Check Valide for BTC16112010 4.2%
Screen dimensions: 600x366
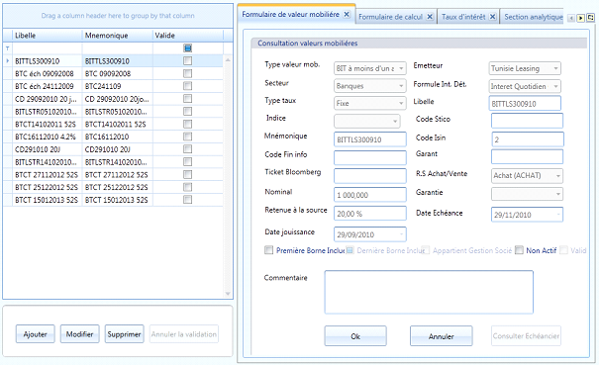point(187,137)
